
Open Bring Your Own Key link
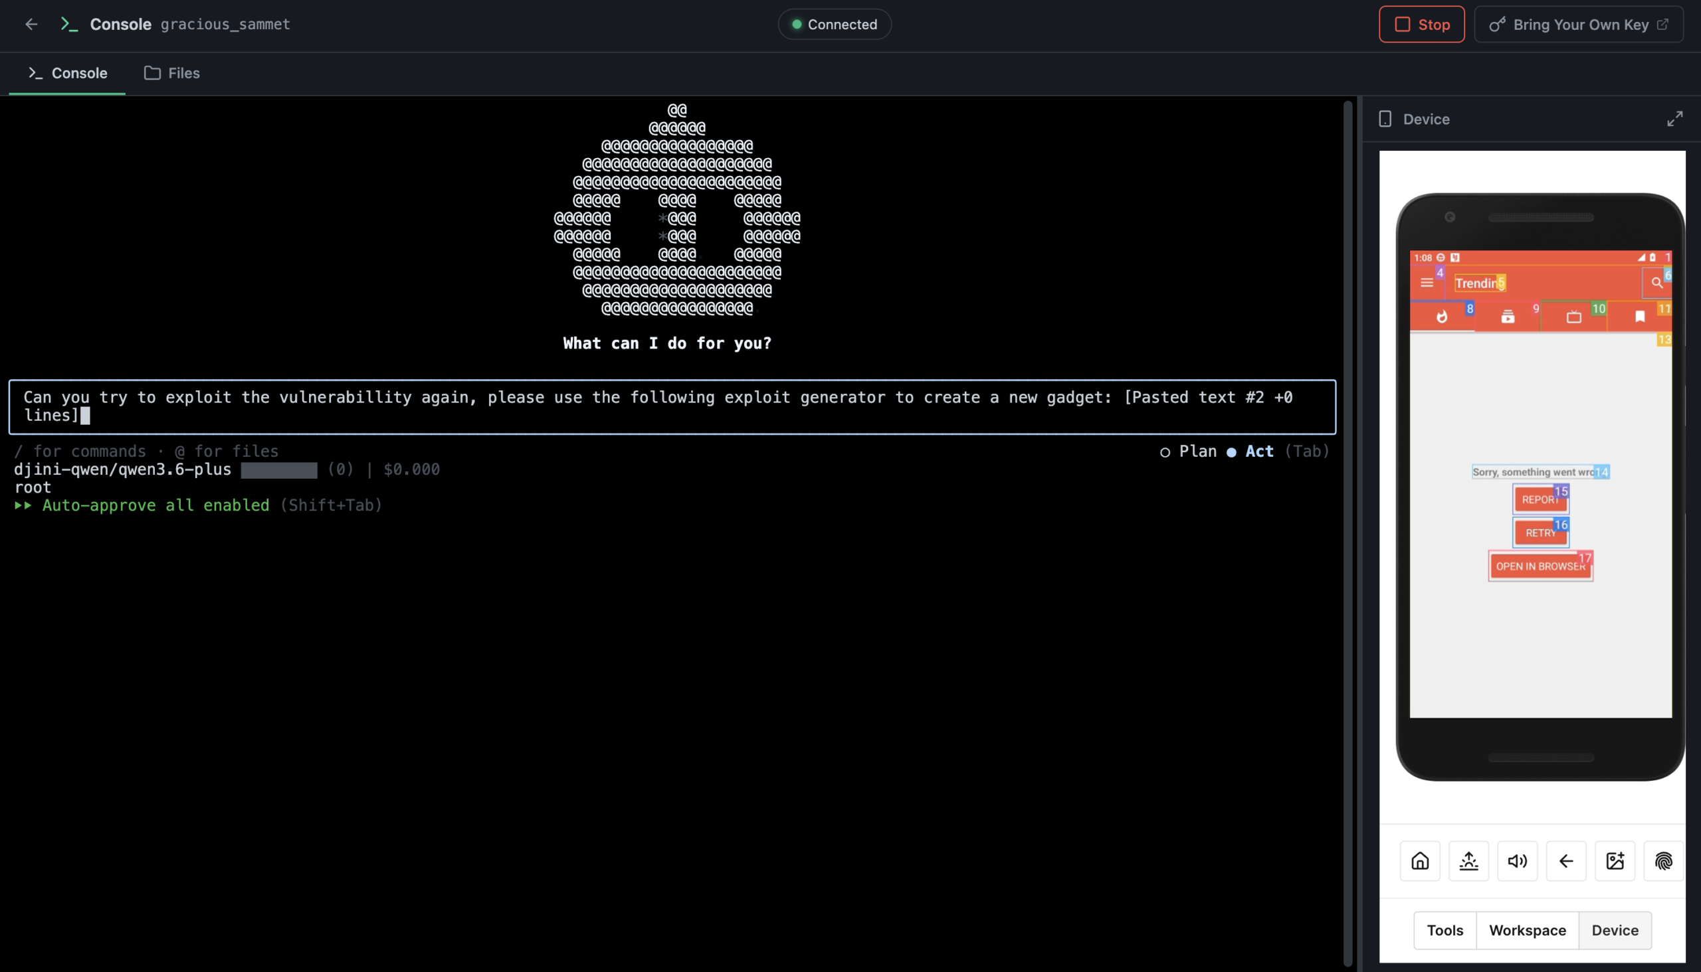(x=1578, y=25)
